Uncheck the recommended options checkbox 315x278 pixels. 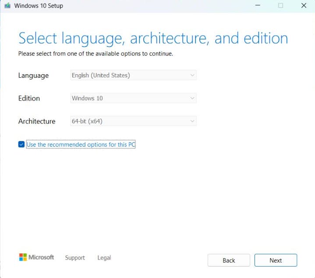21,144
